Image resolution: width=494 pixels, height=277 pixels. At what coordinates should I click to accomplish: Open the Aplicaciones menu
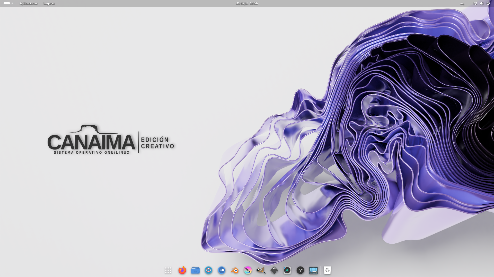click(x=29, y=3)
